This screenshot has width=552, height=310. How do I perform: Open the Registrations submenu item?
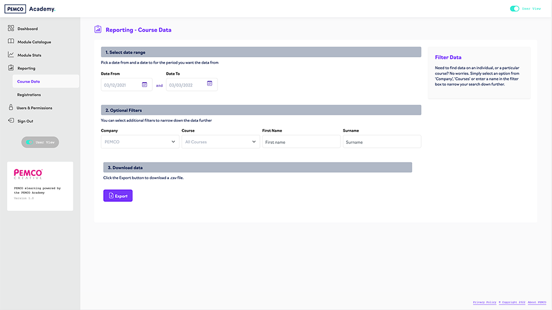(29, 95)
